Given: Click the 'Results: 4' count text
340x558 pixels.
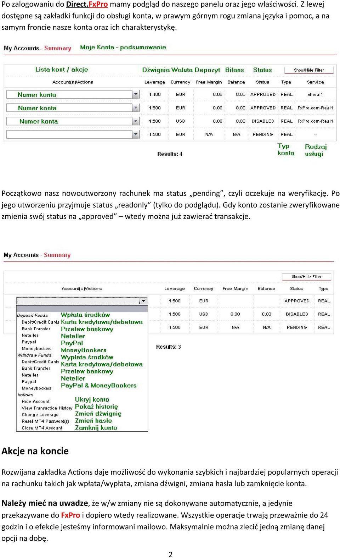Looking at the screenshot, I should click(x=170, y=154).
